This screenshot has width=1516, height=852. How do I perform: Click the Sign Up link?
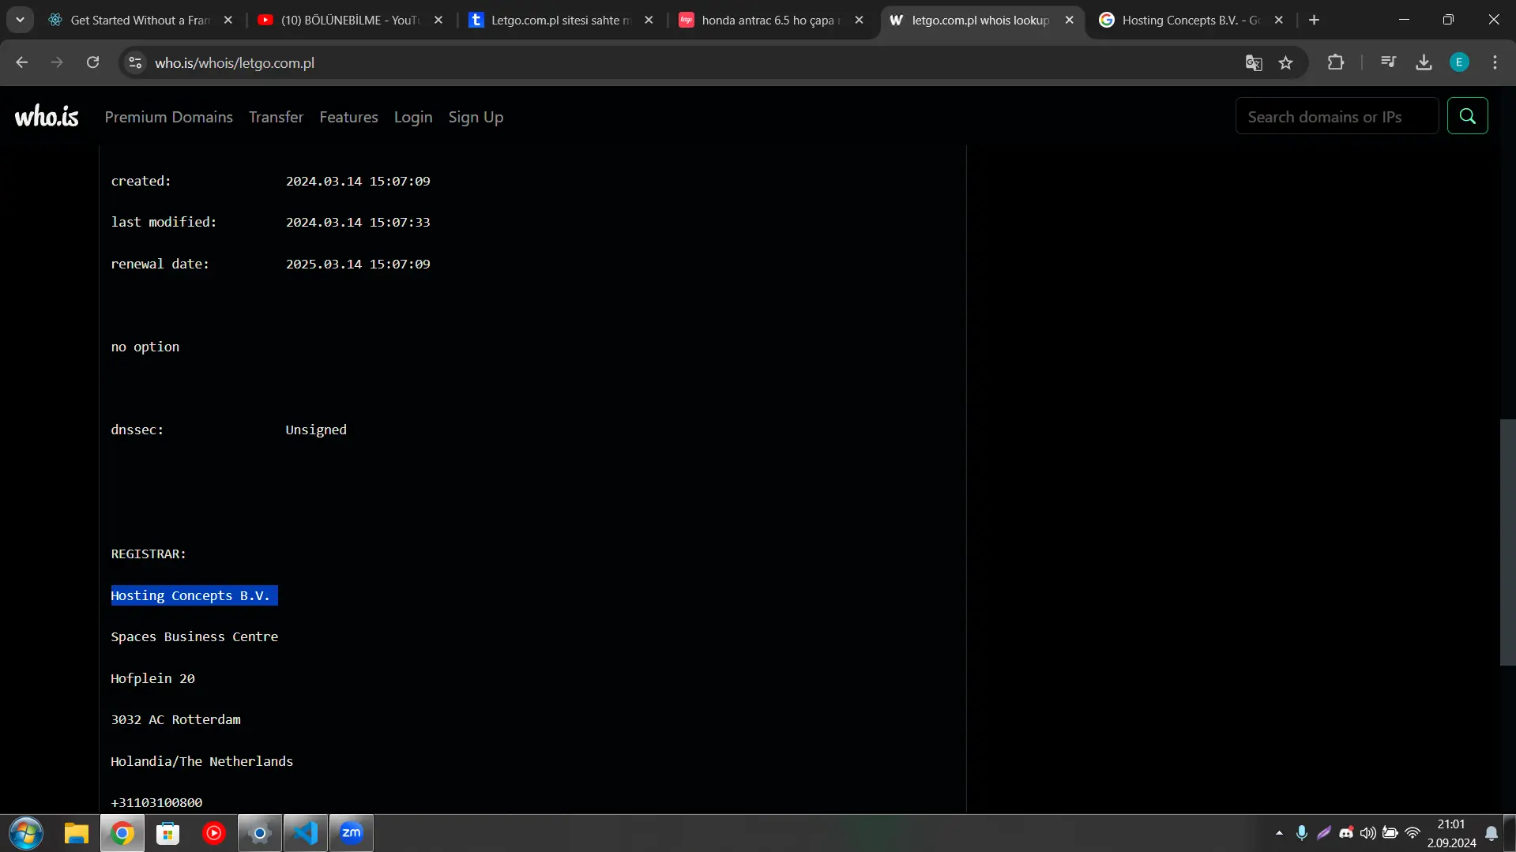476,117
